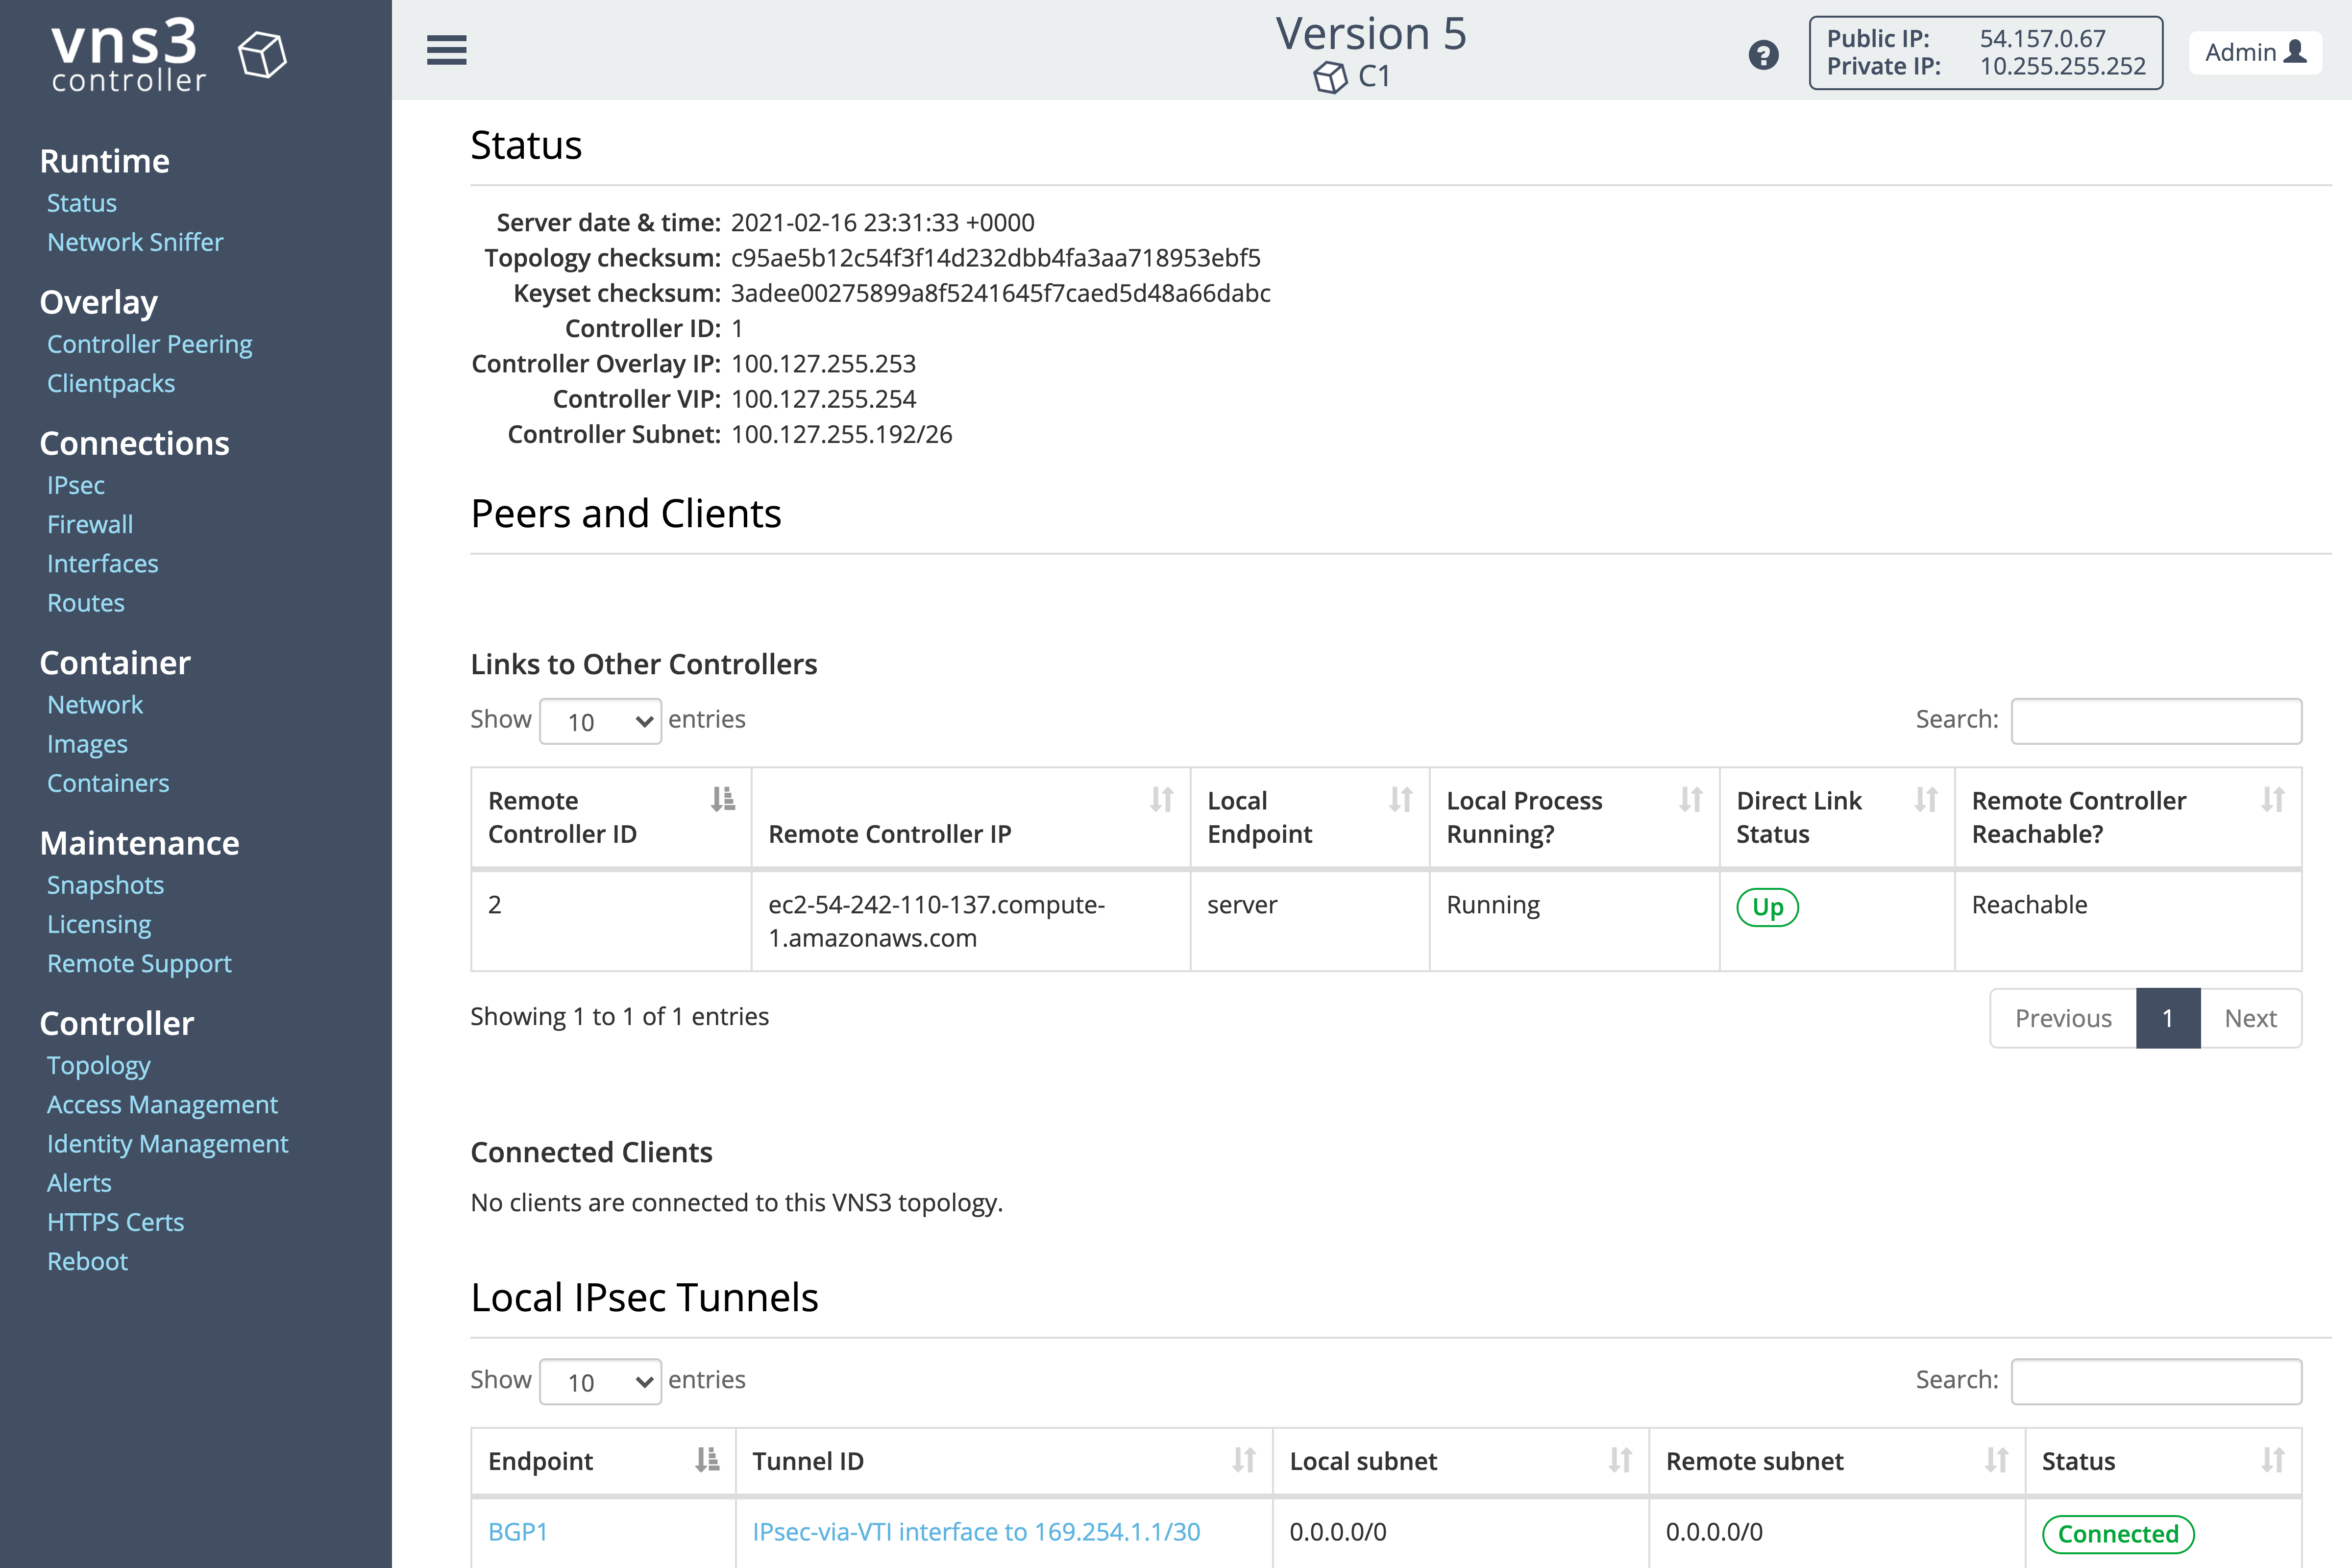Click Controller Overlay IP 100.127.255.253
The image size is (2352, 1568).
click(823, 364)
